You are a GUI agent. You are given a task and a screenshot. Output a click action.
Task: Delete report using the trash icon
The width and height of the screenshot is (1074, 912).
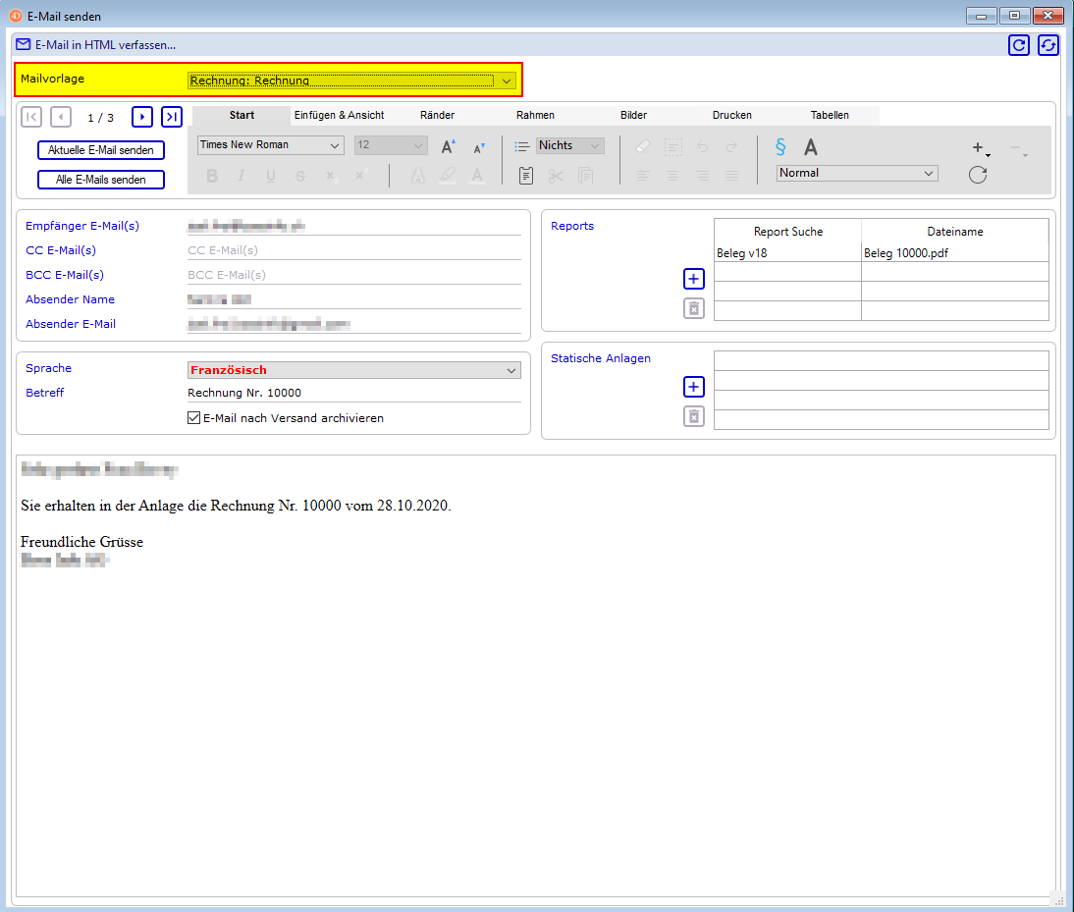click(x=694, y=309)
